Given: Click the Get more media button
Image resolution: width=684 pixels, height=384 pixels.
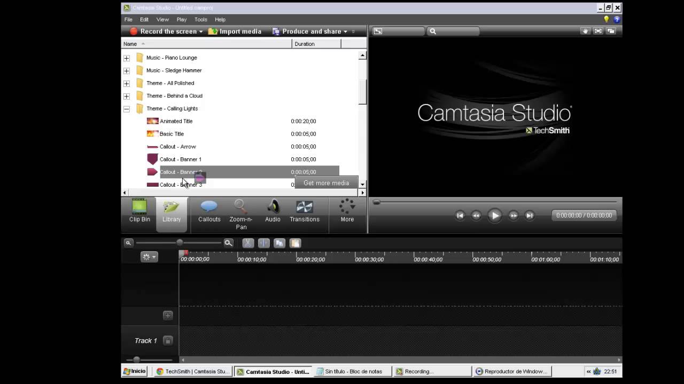Looking at the screenshot, I should (x=326, y=183).
